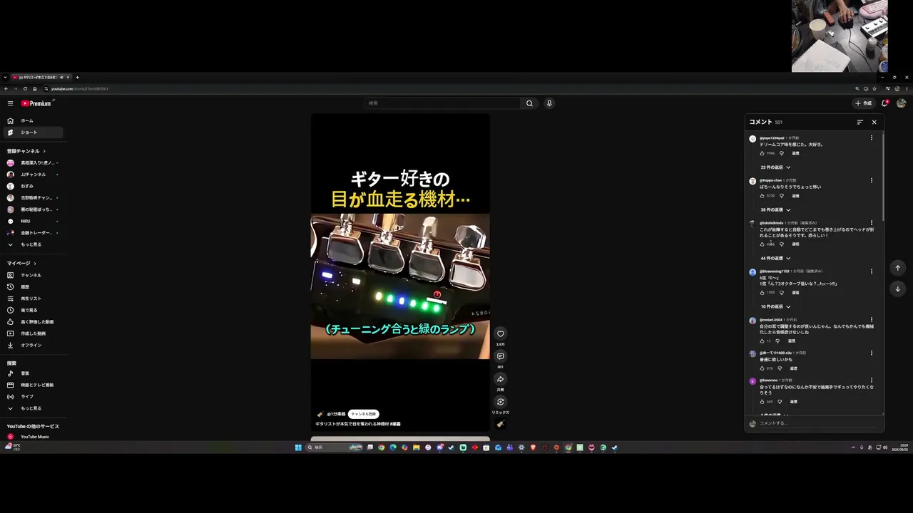Open YouTube notifications bell
913x513 pixels.
point(885,103)
